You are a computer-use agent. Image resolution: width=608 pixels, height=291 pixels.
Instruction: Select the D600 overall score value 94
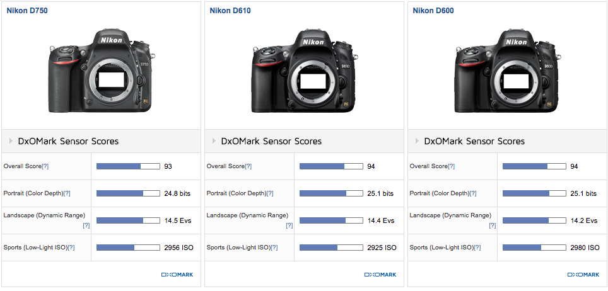(x=575, y=166)
